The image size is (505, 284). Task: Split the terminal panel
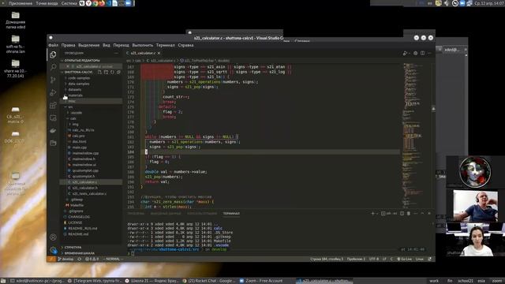coord(402,214)
